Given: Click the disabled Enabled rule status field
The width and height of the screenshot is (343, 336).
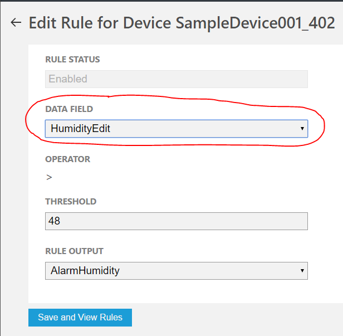Looking at the screenshot, I should [176, 79].
